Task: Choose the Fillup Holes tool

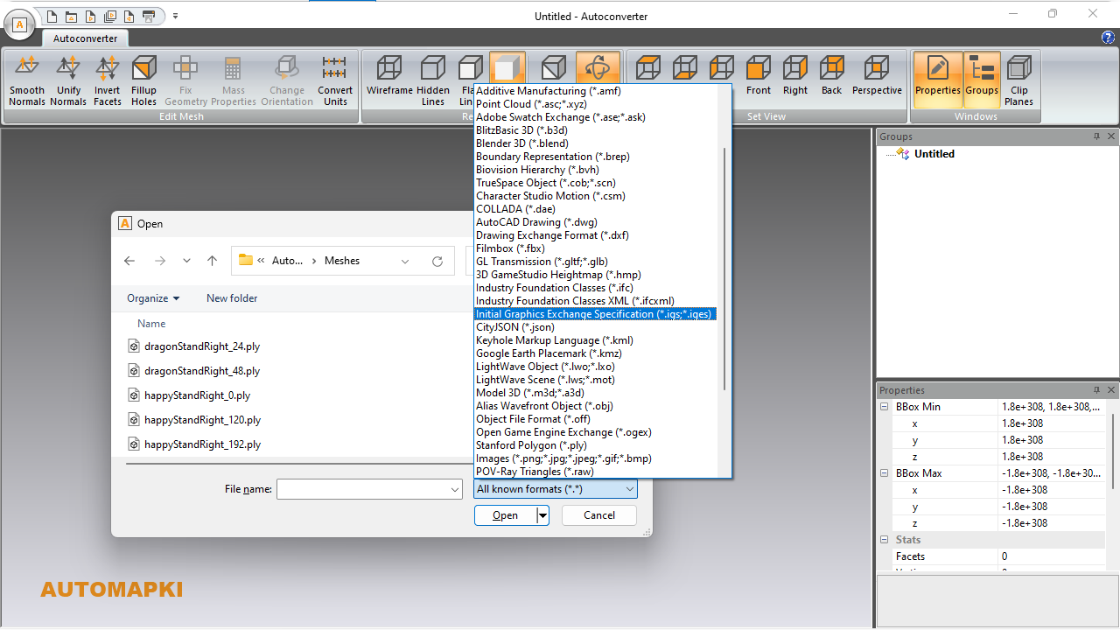Action: [x=144, y=80]
